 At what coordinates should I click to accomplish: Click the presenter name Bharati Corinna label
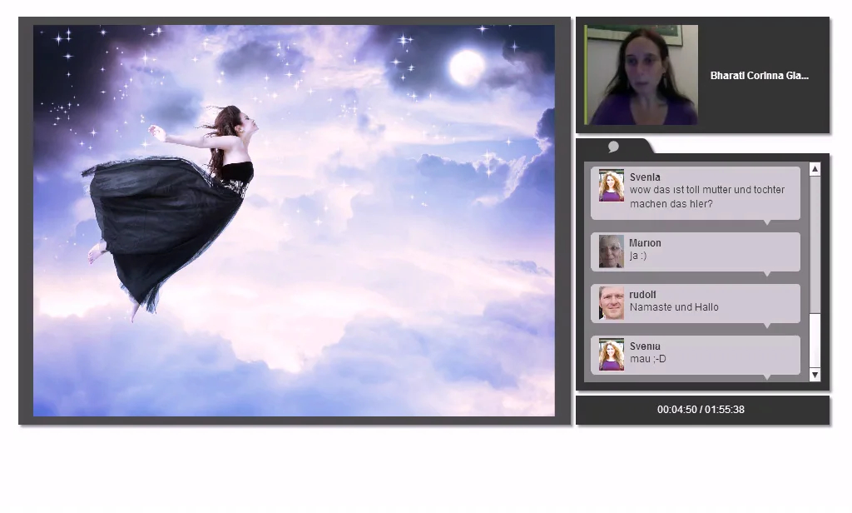759,76
